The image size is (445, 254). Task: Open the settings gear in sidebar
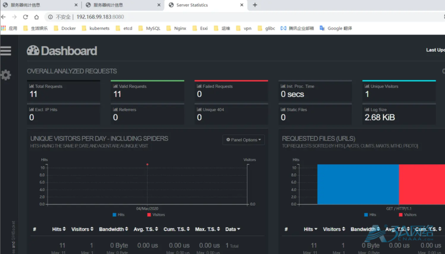pos(6,75)
